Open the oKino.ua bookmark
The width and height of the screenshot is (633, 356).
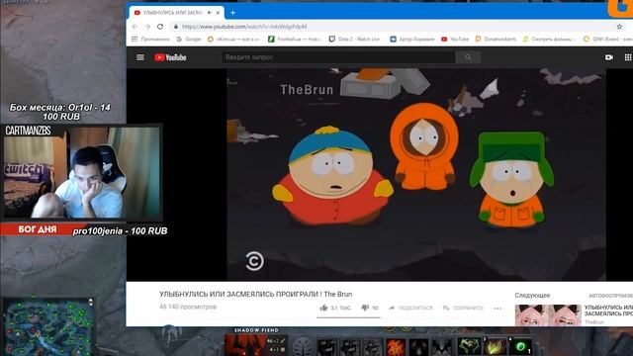(234, 40)
